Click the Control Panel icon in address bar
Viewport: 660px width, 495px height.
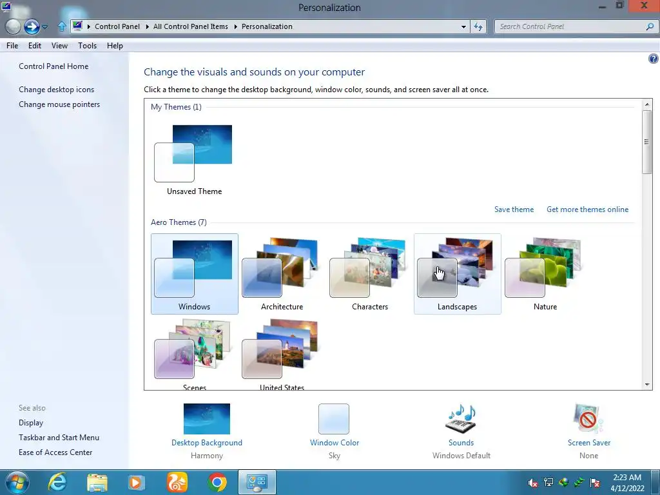(77, 26)
